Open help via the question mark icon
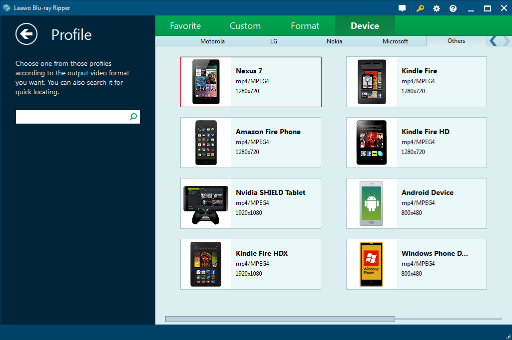512x340 pixels. (x=453, y=8)
